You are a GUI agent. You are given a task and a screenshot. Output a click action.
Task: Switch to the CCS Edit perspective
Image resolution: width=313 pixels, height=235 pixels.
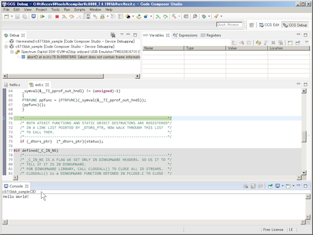(269, 25)
